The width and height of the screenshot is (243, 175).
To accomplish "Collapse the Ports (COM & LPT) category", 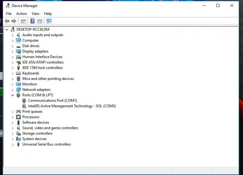I will [13, 95].
